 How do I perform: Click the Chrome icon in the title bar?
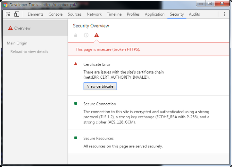pos(6,5)
